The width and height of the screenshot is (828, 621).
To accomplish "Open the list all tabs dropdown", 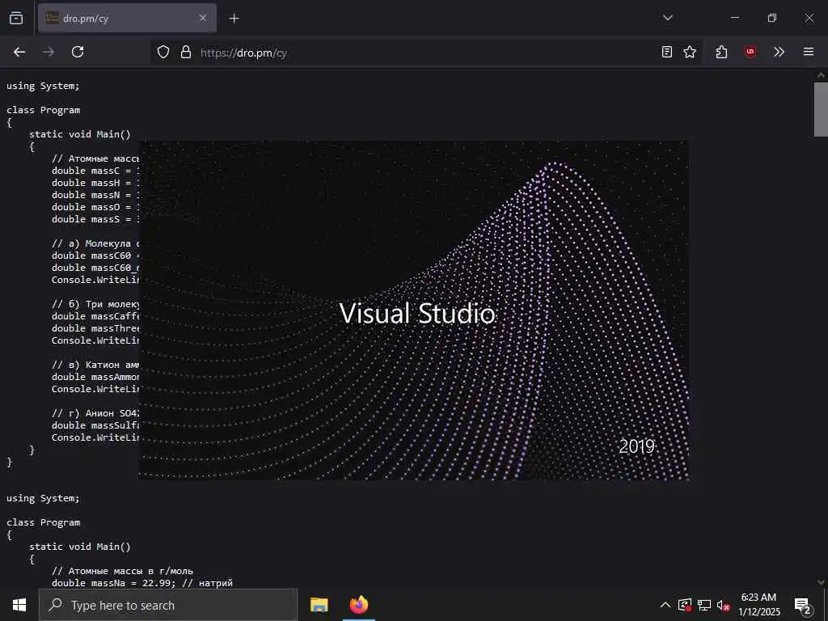I will click(667, 18).
